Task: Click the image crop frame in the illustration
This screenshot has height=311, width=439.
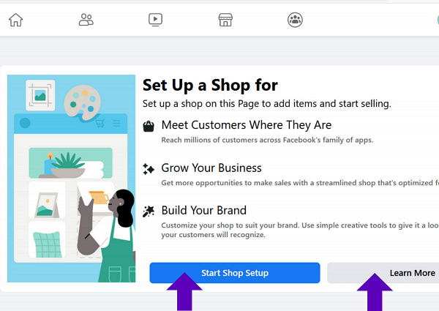Action: point(40,95)
